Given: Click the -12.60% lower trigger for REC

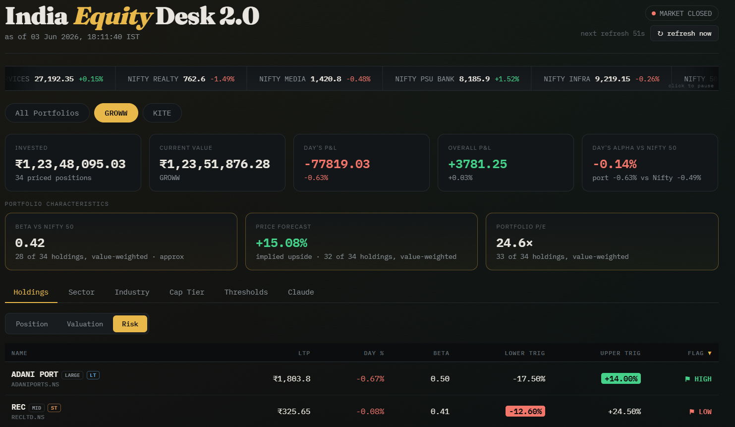Looking at the screenshot, I should [x=525, y=411].
